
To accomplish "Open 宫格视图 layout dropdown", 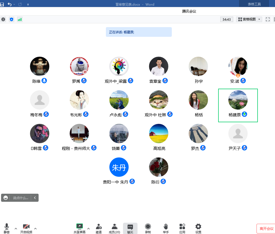I will (249, 19).
